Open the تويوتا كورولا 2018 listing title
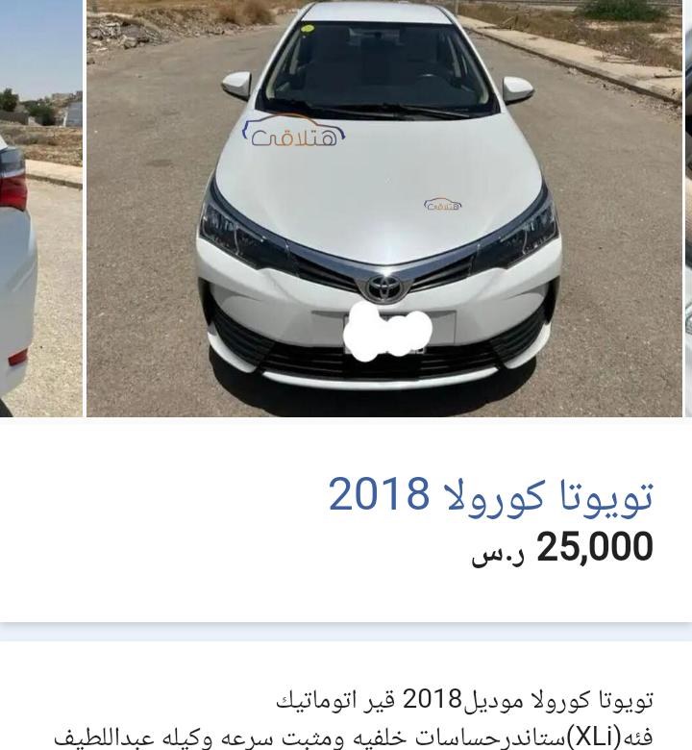 [491, 495]
